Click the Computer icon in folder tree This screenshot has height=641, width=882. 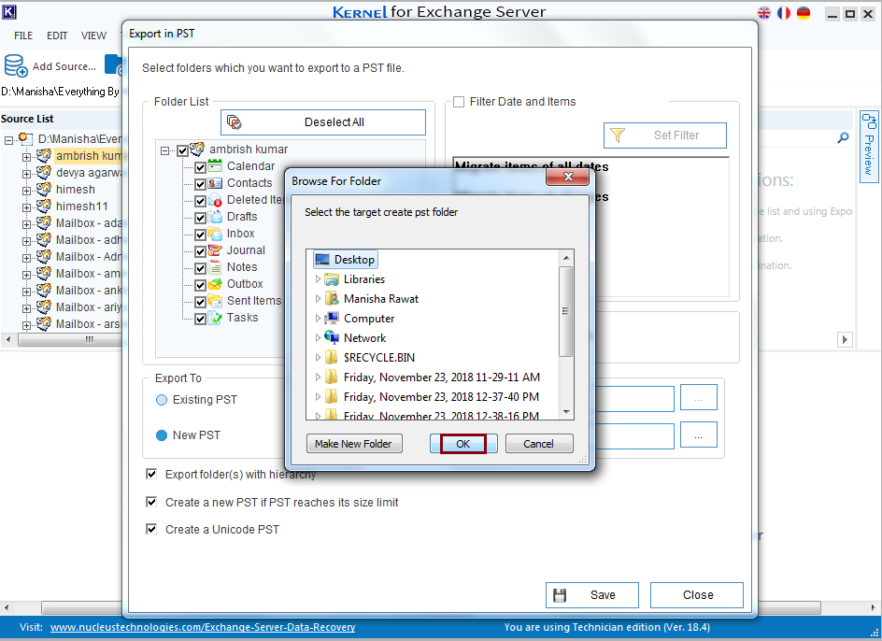(332, 319)
